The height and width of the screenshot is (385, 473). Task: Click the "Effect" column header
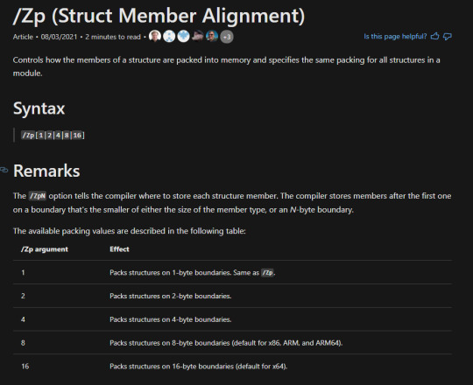coord(119,249)
